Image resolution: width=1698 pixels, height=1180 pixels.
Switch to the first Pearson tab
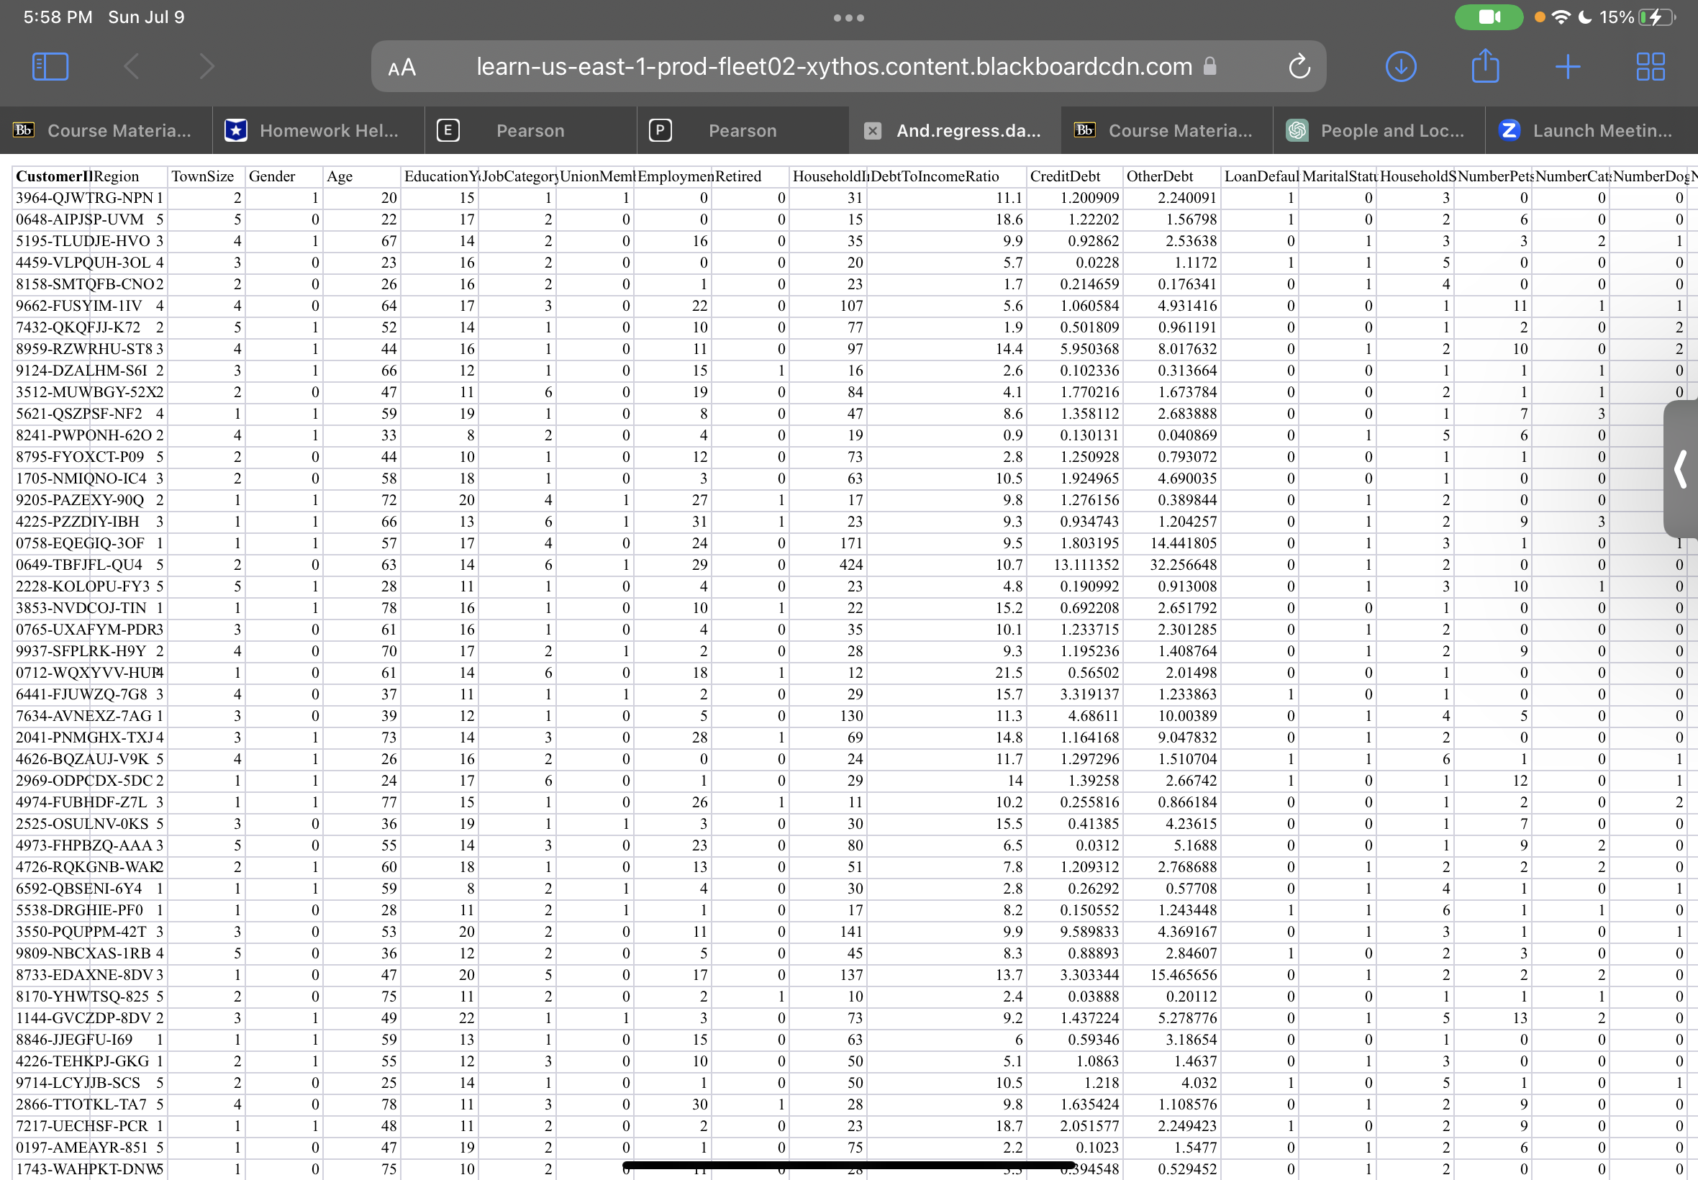[530, 130]
